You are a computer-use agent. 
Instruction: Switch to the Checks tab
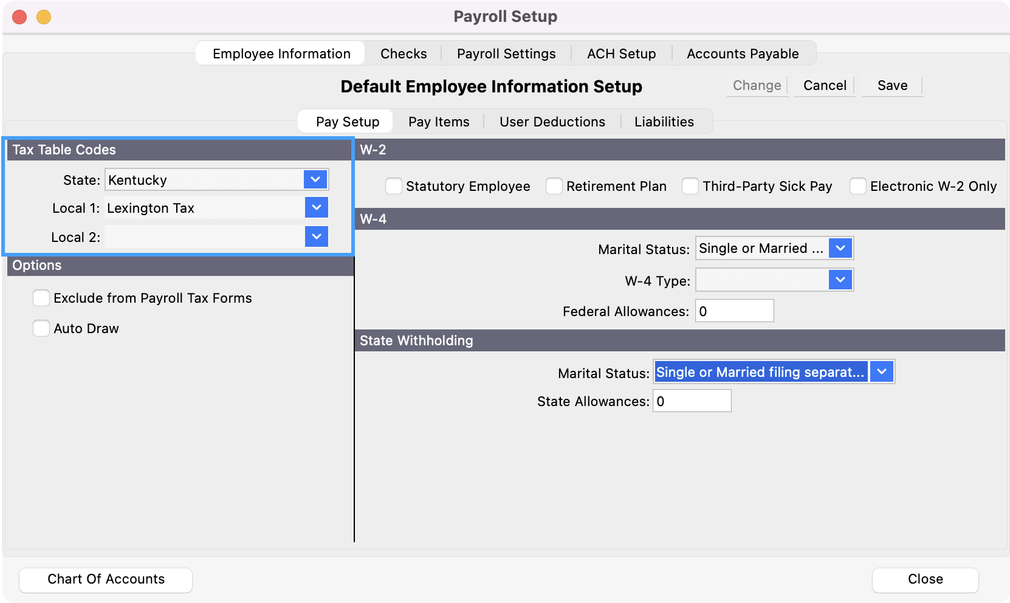tap(404, 53)
